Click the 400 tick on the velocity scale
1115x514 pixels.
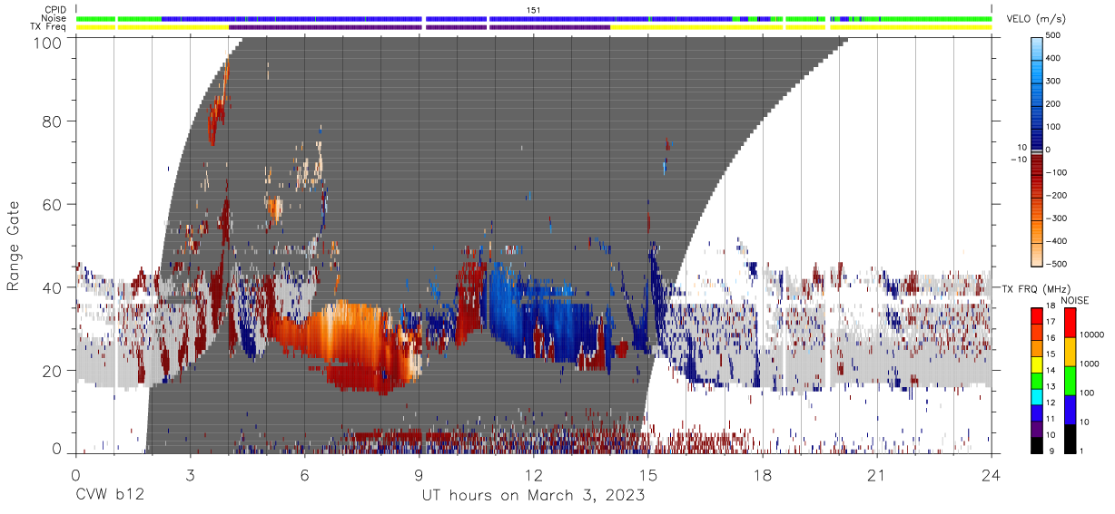click(1055, 58)
